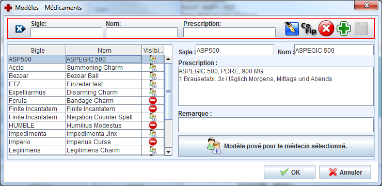
Task: Click the list scrollbar up arrow
Action: click(168, 59)
